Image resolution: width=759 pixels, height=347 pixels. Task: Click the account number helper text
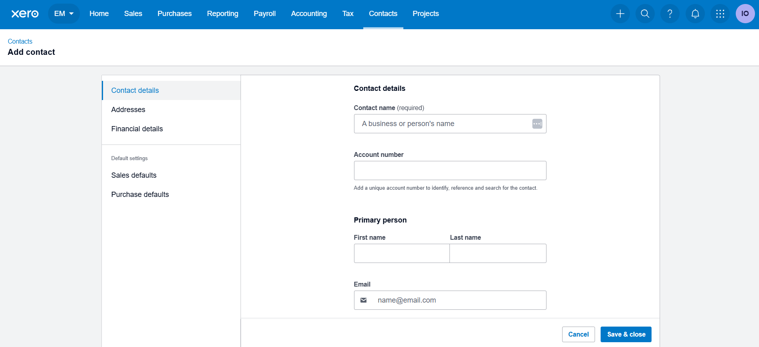445,188
